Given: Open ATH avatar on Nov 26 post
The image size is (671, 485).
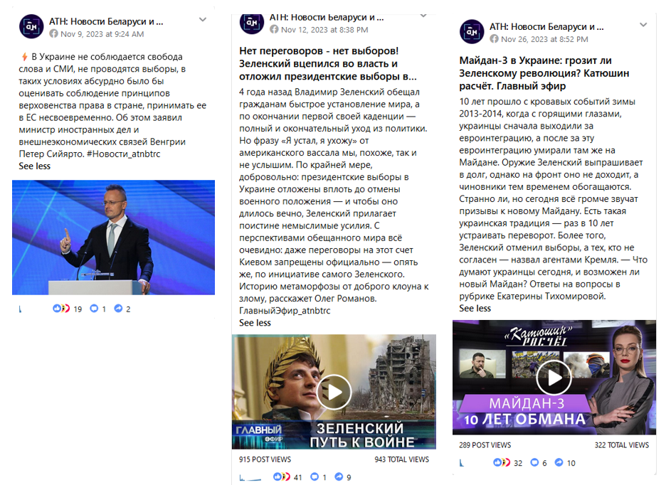Looking at the screenshot, I should click(x=472, y=32).
